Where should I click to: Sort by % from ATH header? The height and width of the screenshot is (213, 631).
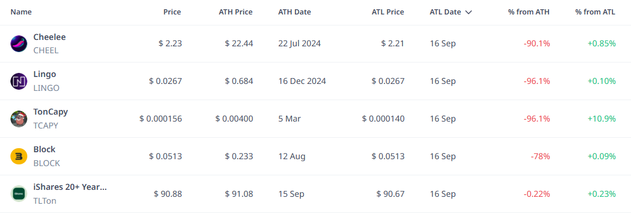(x=529, y=12)
